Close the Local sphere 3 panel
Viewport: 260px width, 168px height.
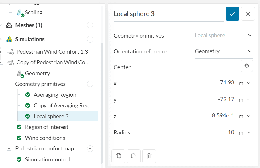[x=248, y=14]
